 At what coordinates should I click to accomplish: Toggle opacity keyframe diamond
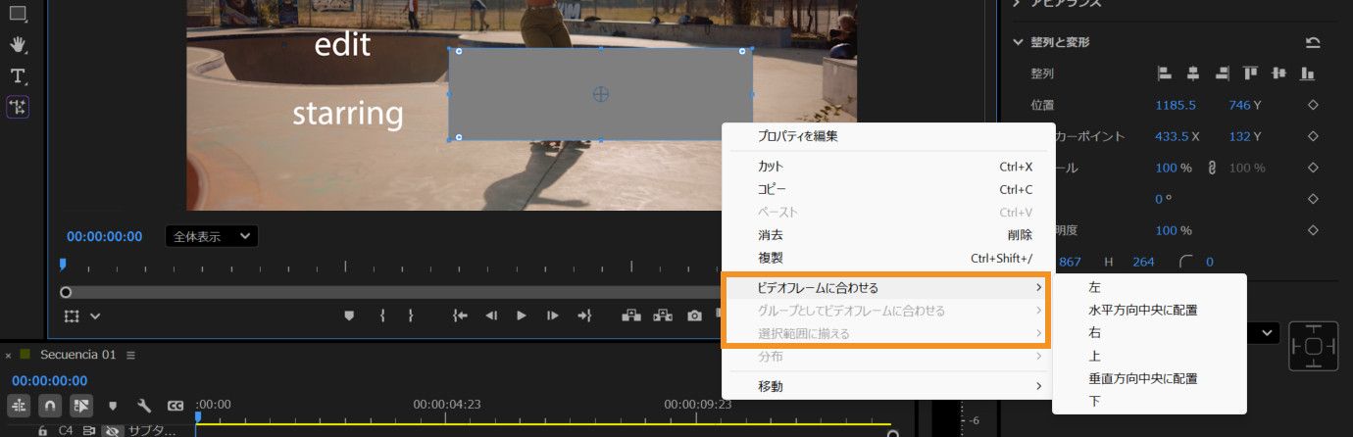coord(1313,230)
